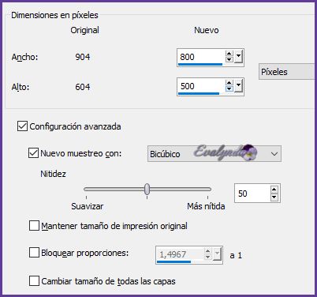Click the Alto increment up arrow
This screenshot has height=297, width=317.
coord(229,83)
